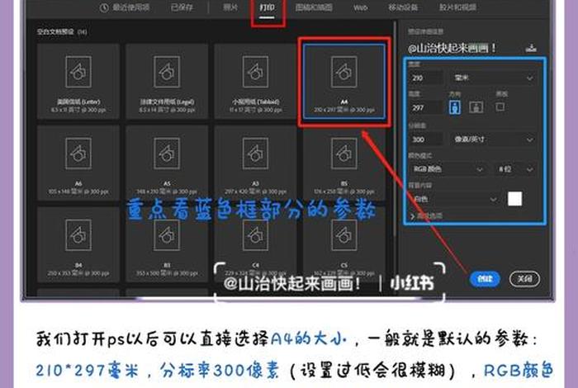Open the 白色 background contents dropdown
The height and width of the screenshot is (388, 578).
click(454, 199)
